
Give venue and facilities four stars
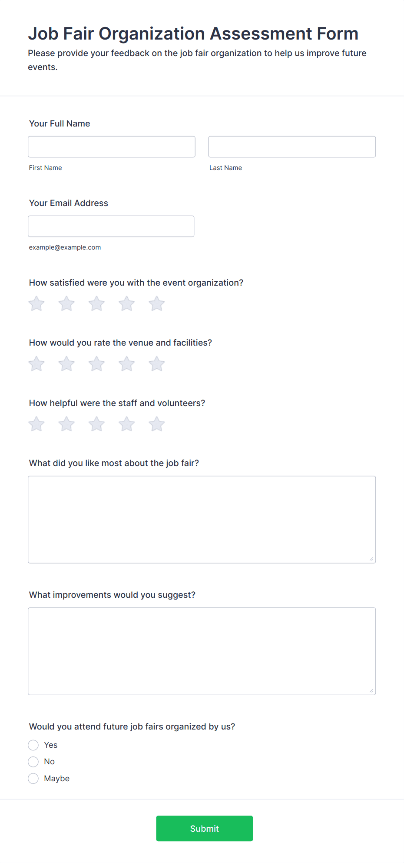coord(127,364)
